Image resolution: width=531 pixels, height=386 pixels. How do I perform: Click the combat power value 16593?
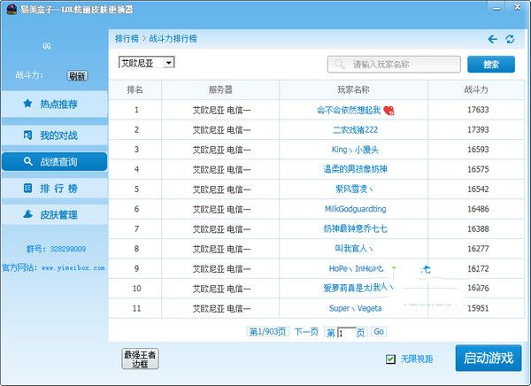tap(478, 150)
